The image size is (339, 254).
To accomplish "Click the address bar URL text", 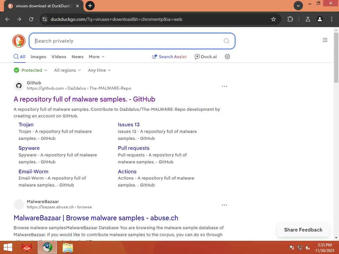I will click(x=116, y=19).
